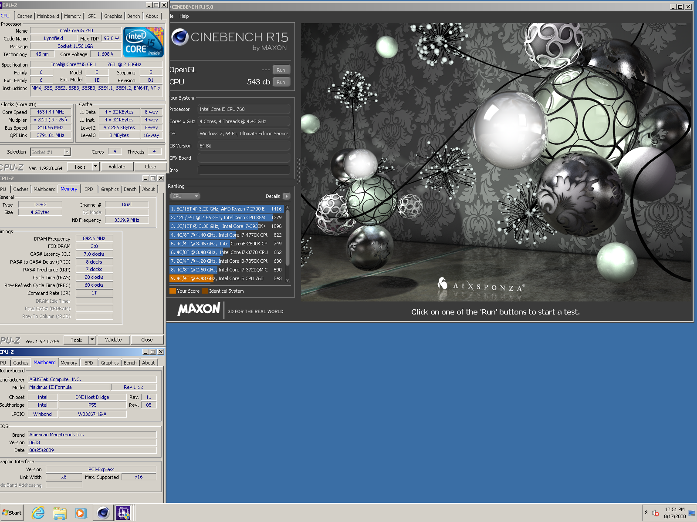The height and width of the screenshot is (522, 697).
Task: Select Core i3-7350K ranking entry
Action: click(227, 261)
